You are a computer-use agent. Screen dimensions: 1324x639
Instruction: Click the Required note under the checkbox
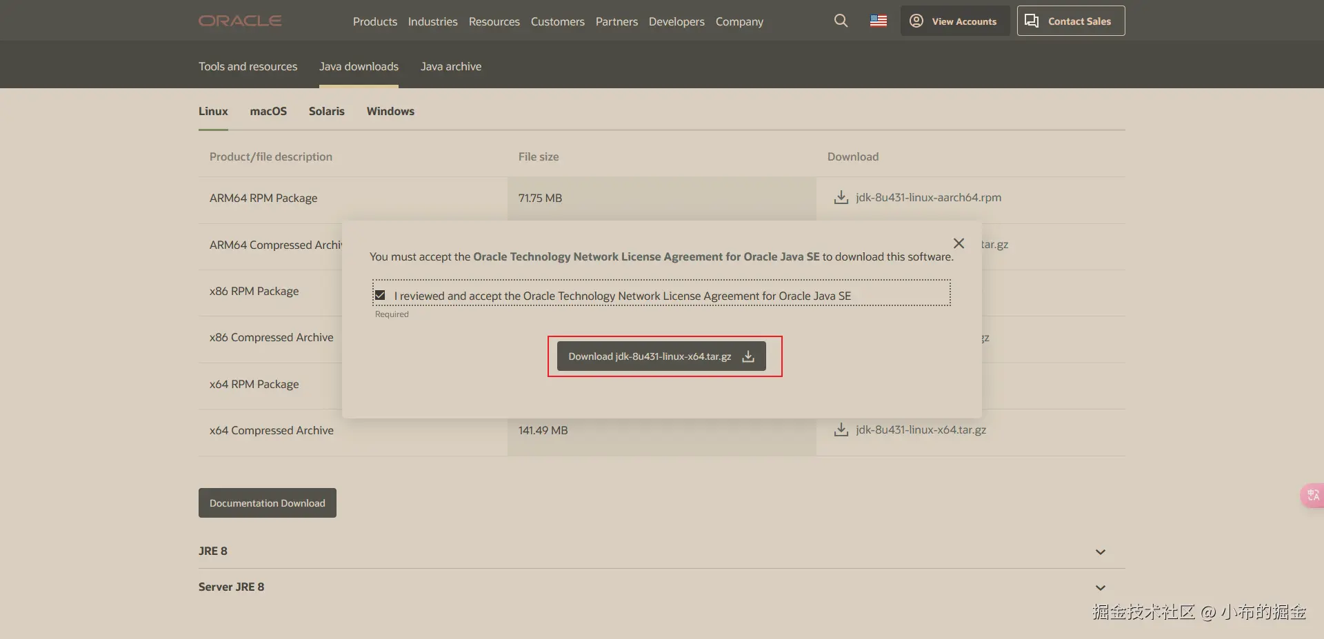(x=392, y=314)
